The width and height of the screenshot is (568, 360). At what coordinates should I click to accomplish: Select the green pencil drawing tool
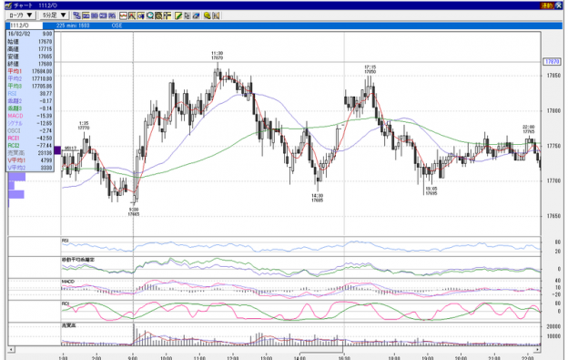click(x=177, y=15)
